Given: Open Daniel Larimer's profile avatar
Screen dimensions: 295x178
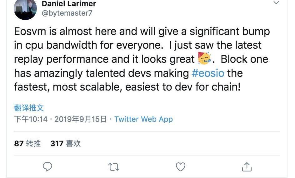Looking at the screenshot, I should point(25,9).
